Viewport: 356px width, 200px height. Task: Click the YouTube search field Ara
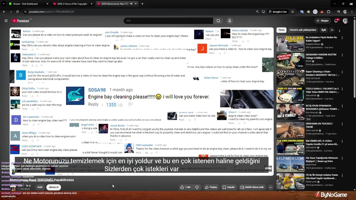coord(168,21)
